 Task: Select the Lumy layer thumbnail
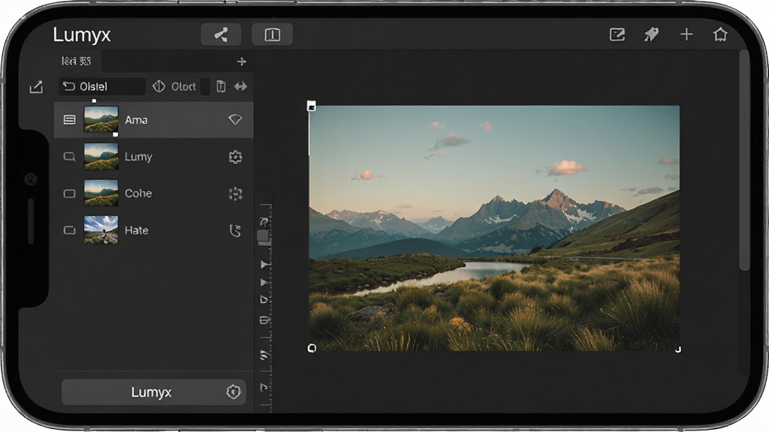tap(101, 157)
